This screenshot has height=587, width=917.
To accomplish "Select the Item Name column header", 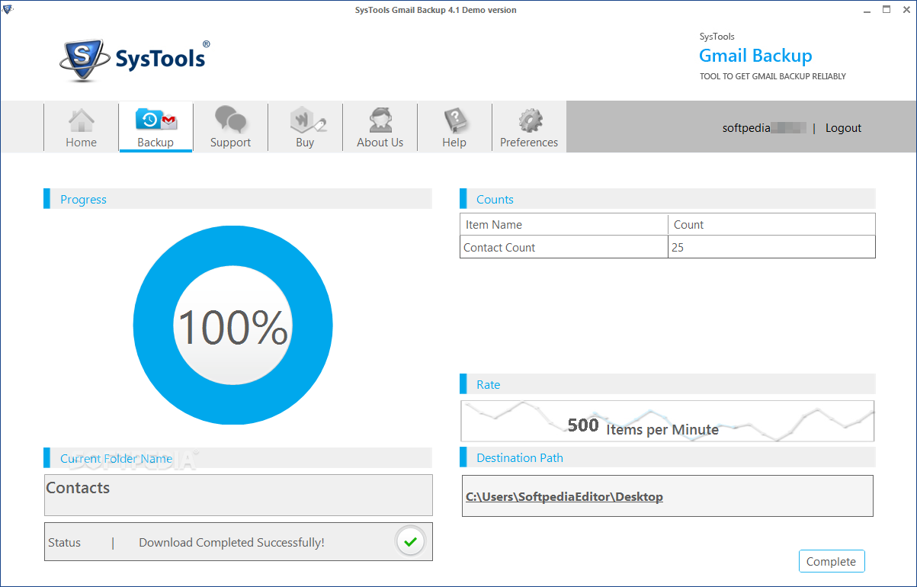I will tap(564, 225).
